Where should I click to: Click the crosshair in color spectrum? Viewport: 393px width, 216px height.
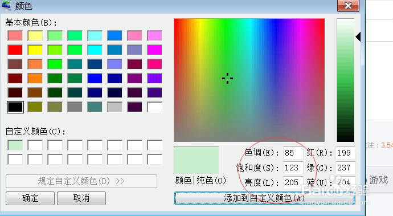click(x=228, y=78)
